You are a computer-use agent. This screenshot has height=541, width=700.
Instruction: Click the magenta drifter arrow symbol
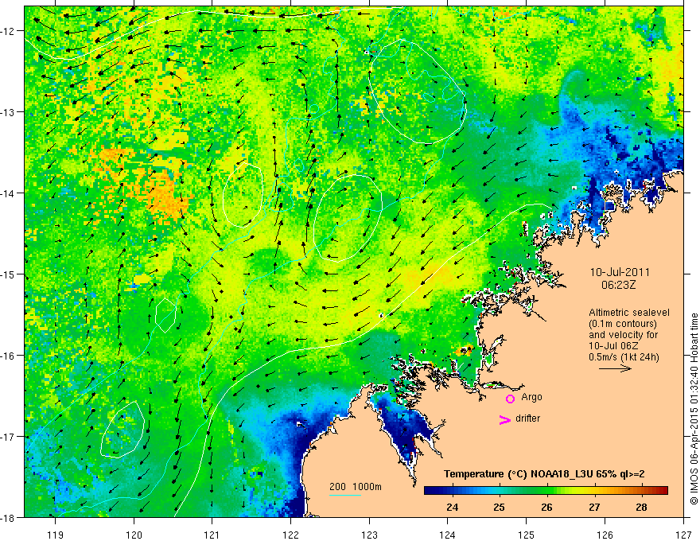coord(504,419)
